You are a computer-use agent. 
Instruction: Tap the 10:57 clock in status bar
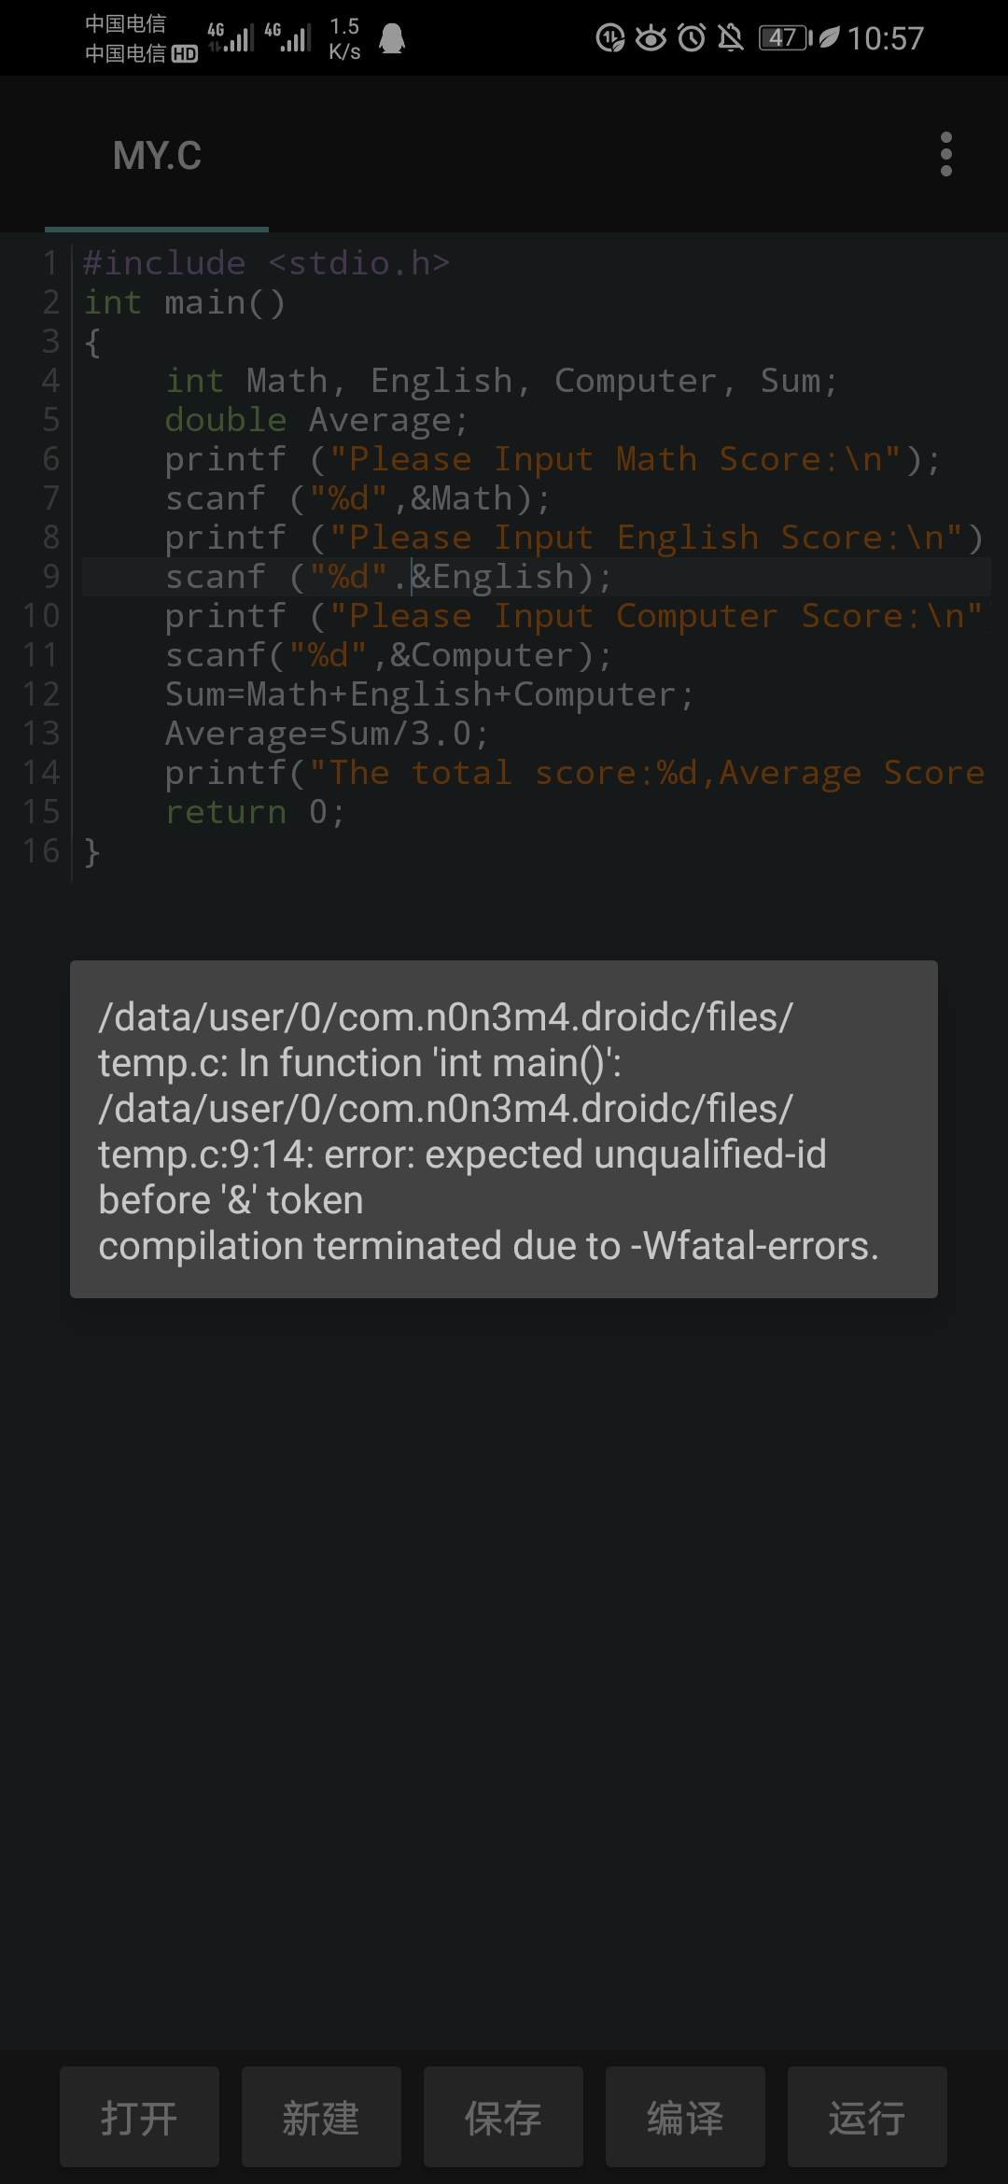click(x=885, y=38)
